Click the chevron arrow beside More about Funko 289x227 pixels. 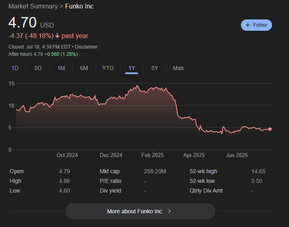[169, 211]
